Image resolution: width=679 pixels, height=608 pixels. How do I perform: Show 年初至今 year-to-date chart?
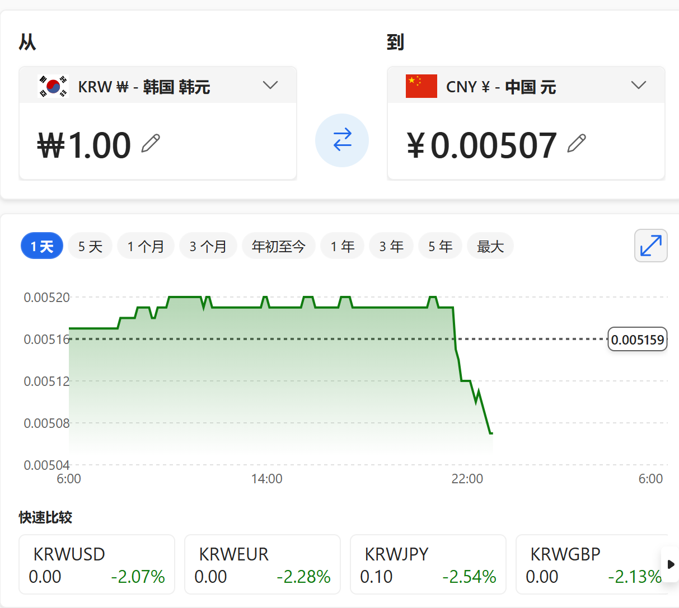(x=278, y=246)
